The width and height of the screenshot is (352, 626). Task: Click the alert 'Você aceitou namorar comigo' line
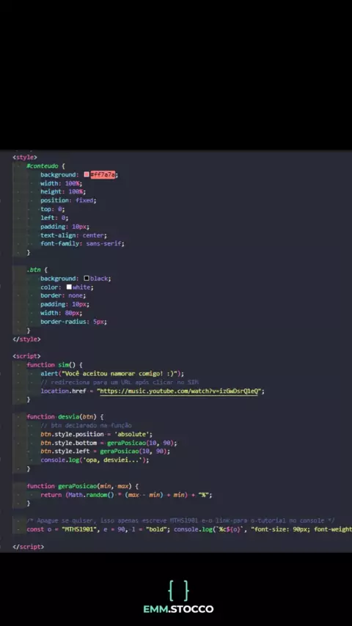tap(112, 374)
